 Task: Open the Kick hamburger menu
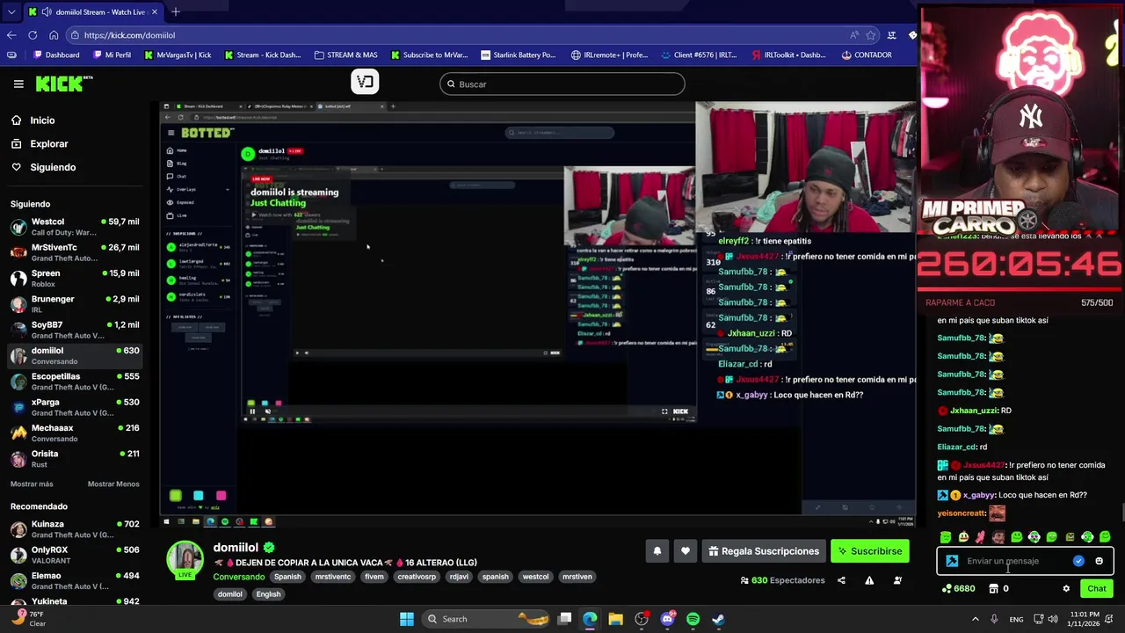[x=18, y=84]
